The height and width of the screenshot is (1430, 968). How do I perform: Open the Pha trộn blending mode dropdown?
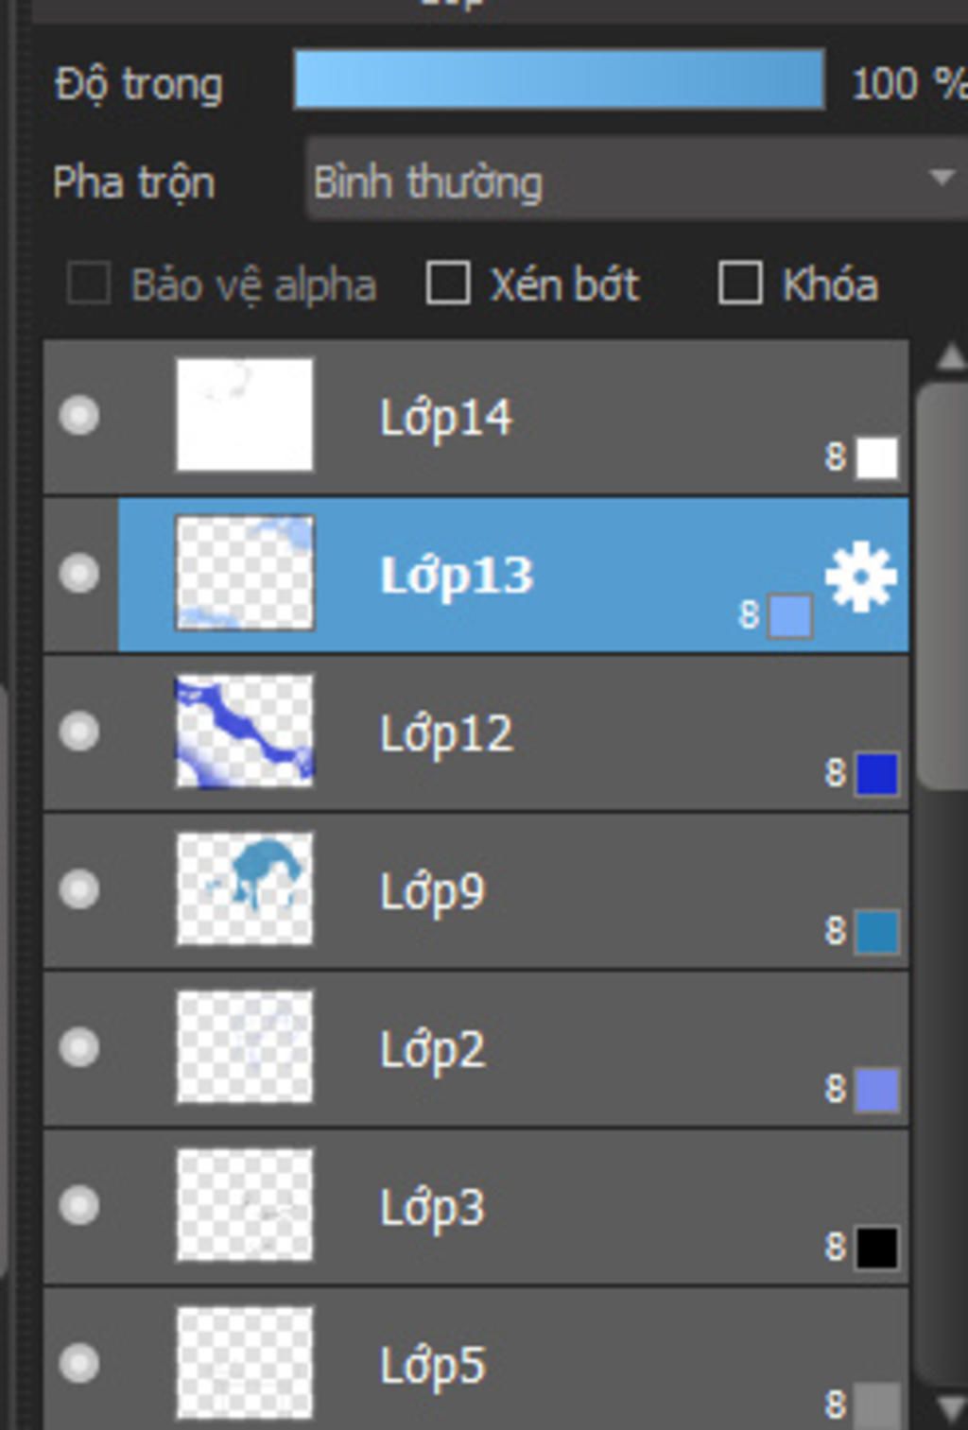(x=637, y=180)
